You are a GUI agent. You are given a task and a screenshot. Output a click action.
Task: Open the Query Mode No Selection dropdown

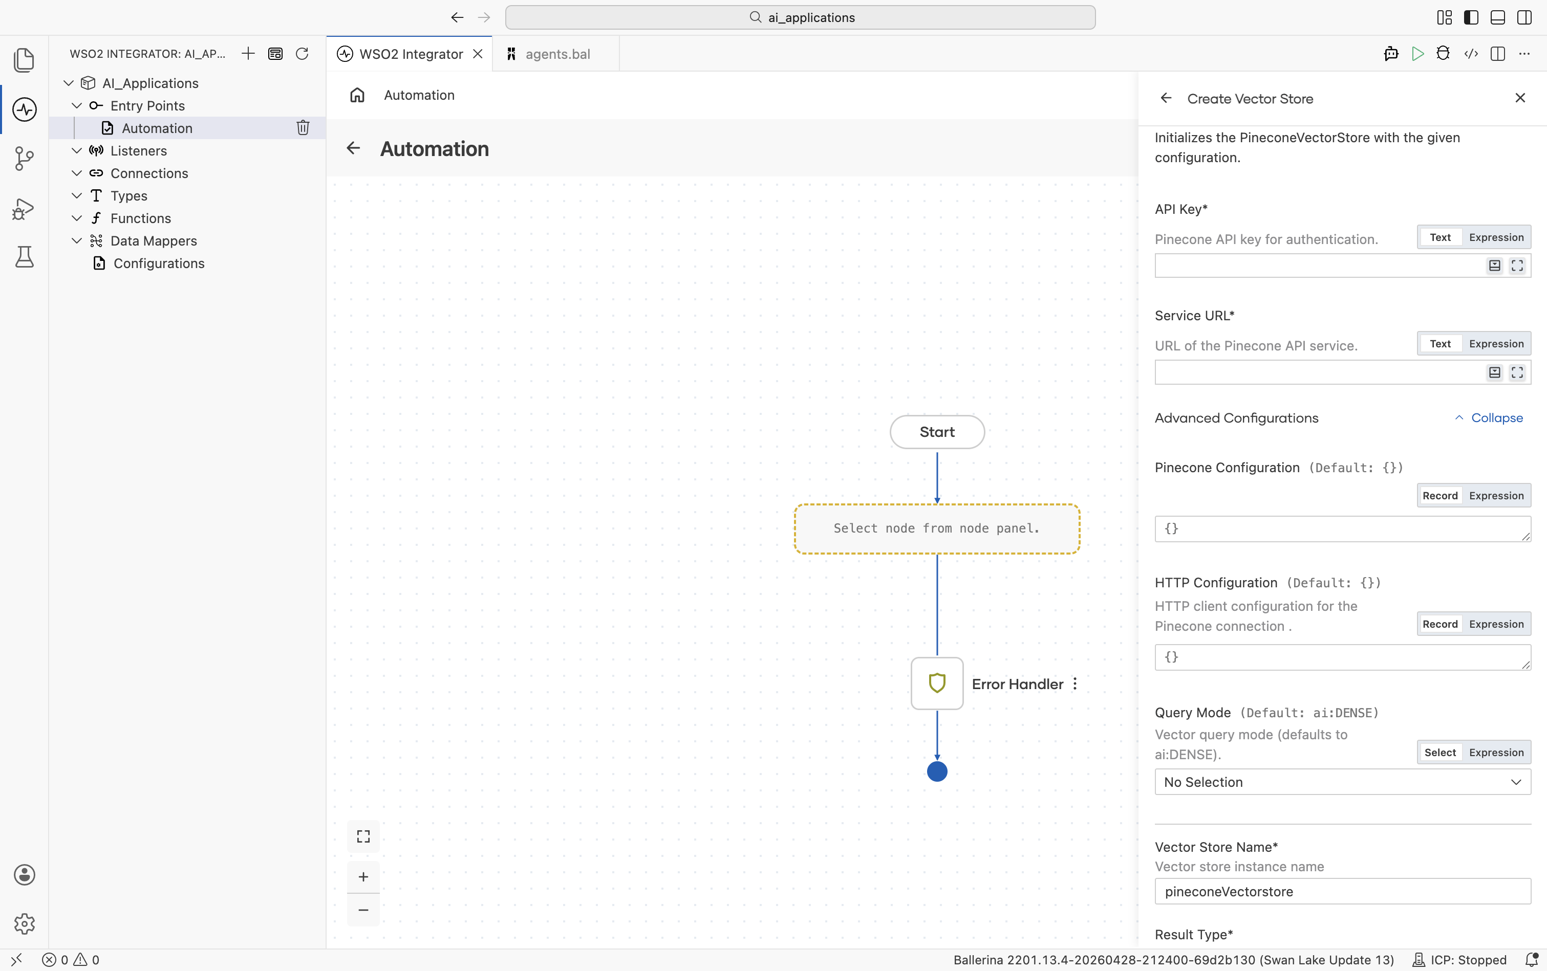pyautogui.click(x=1343, y=782)
